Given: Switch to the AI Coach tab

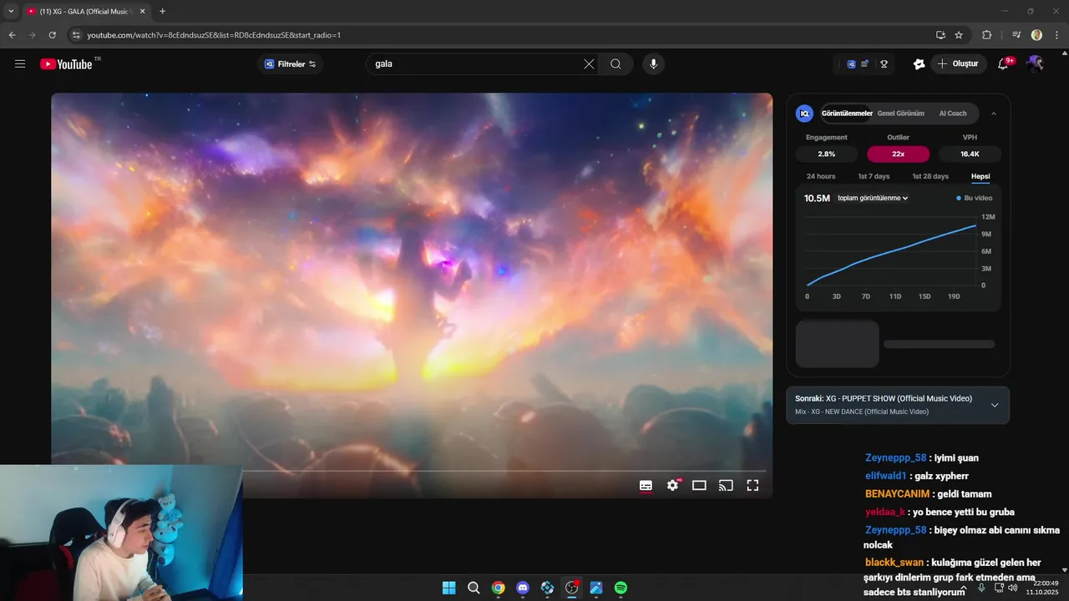Looking at the screenshot, I should coord(952,114).
